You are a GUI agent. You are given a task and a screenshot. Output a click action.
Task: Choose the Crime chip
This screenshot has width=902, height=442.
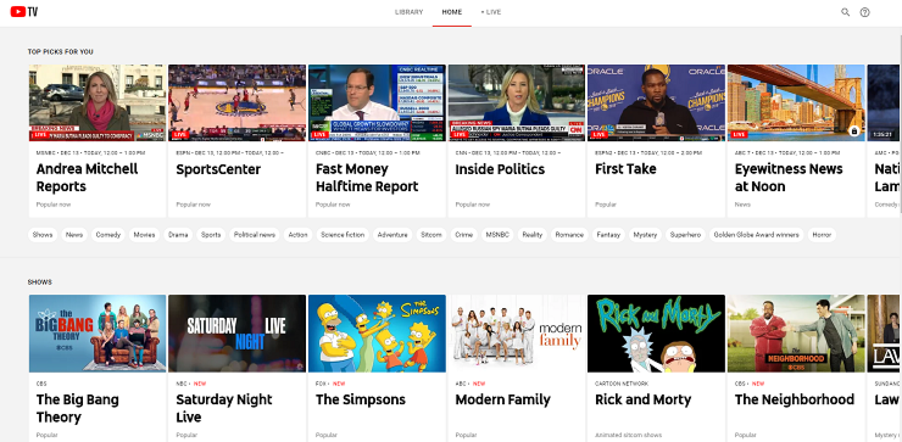[464, 235]
